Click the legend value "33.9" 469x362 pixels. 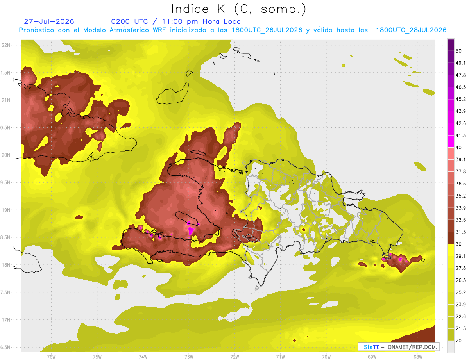coord(460,208)
